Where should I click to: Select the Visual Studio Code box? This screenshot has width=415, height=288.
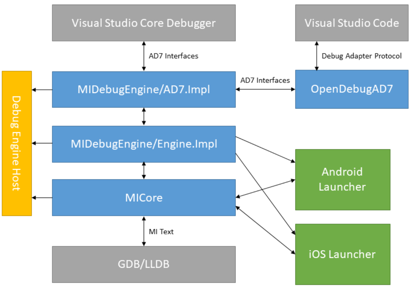[x=352, y=23]
